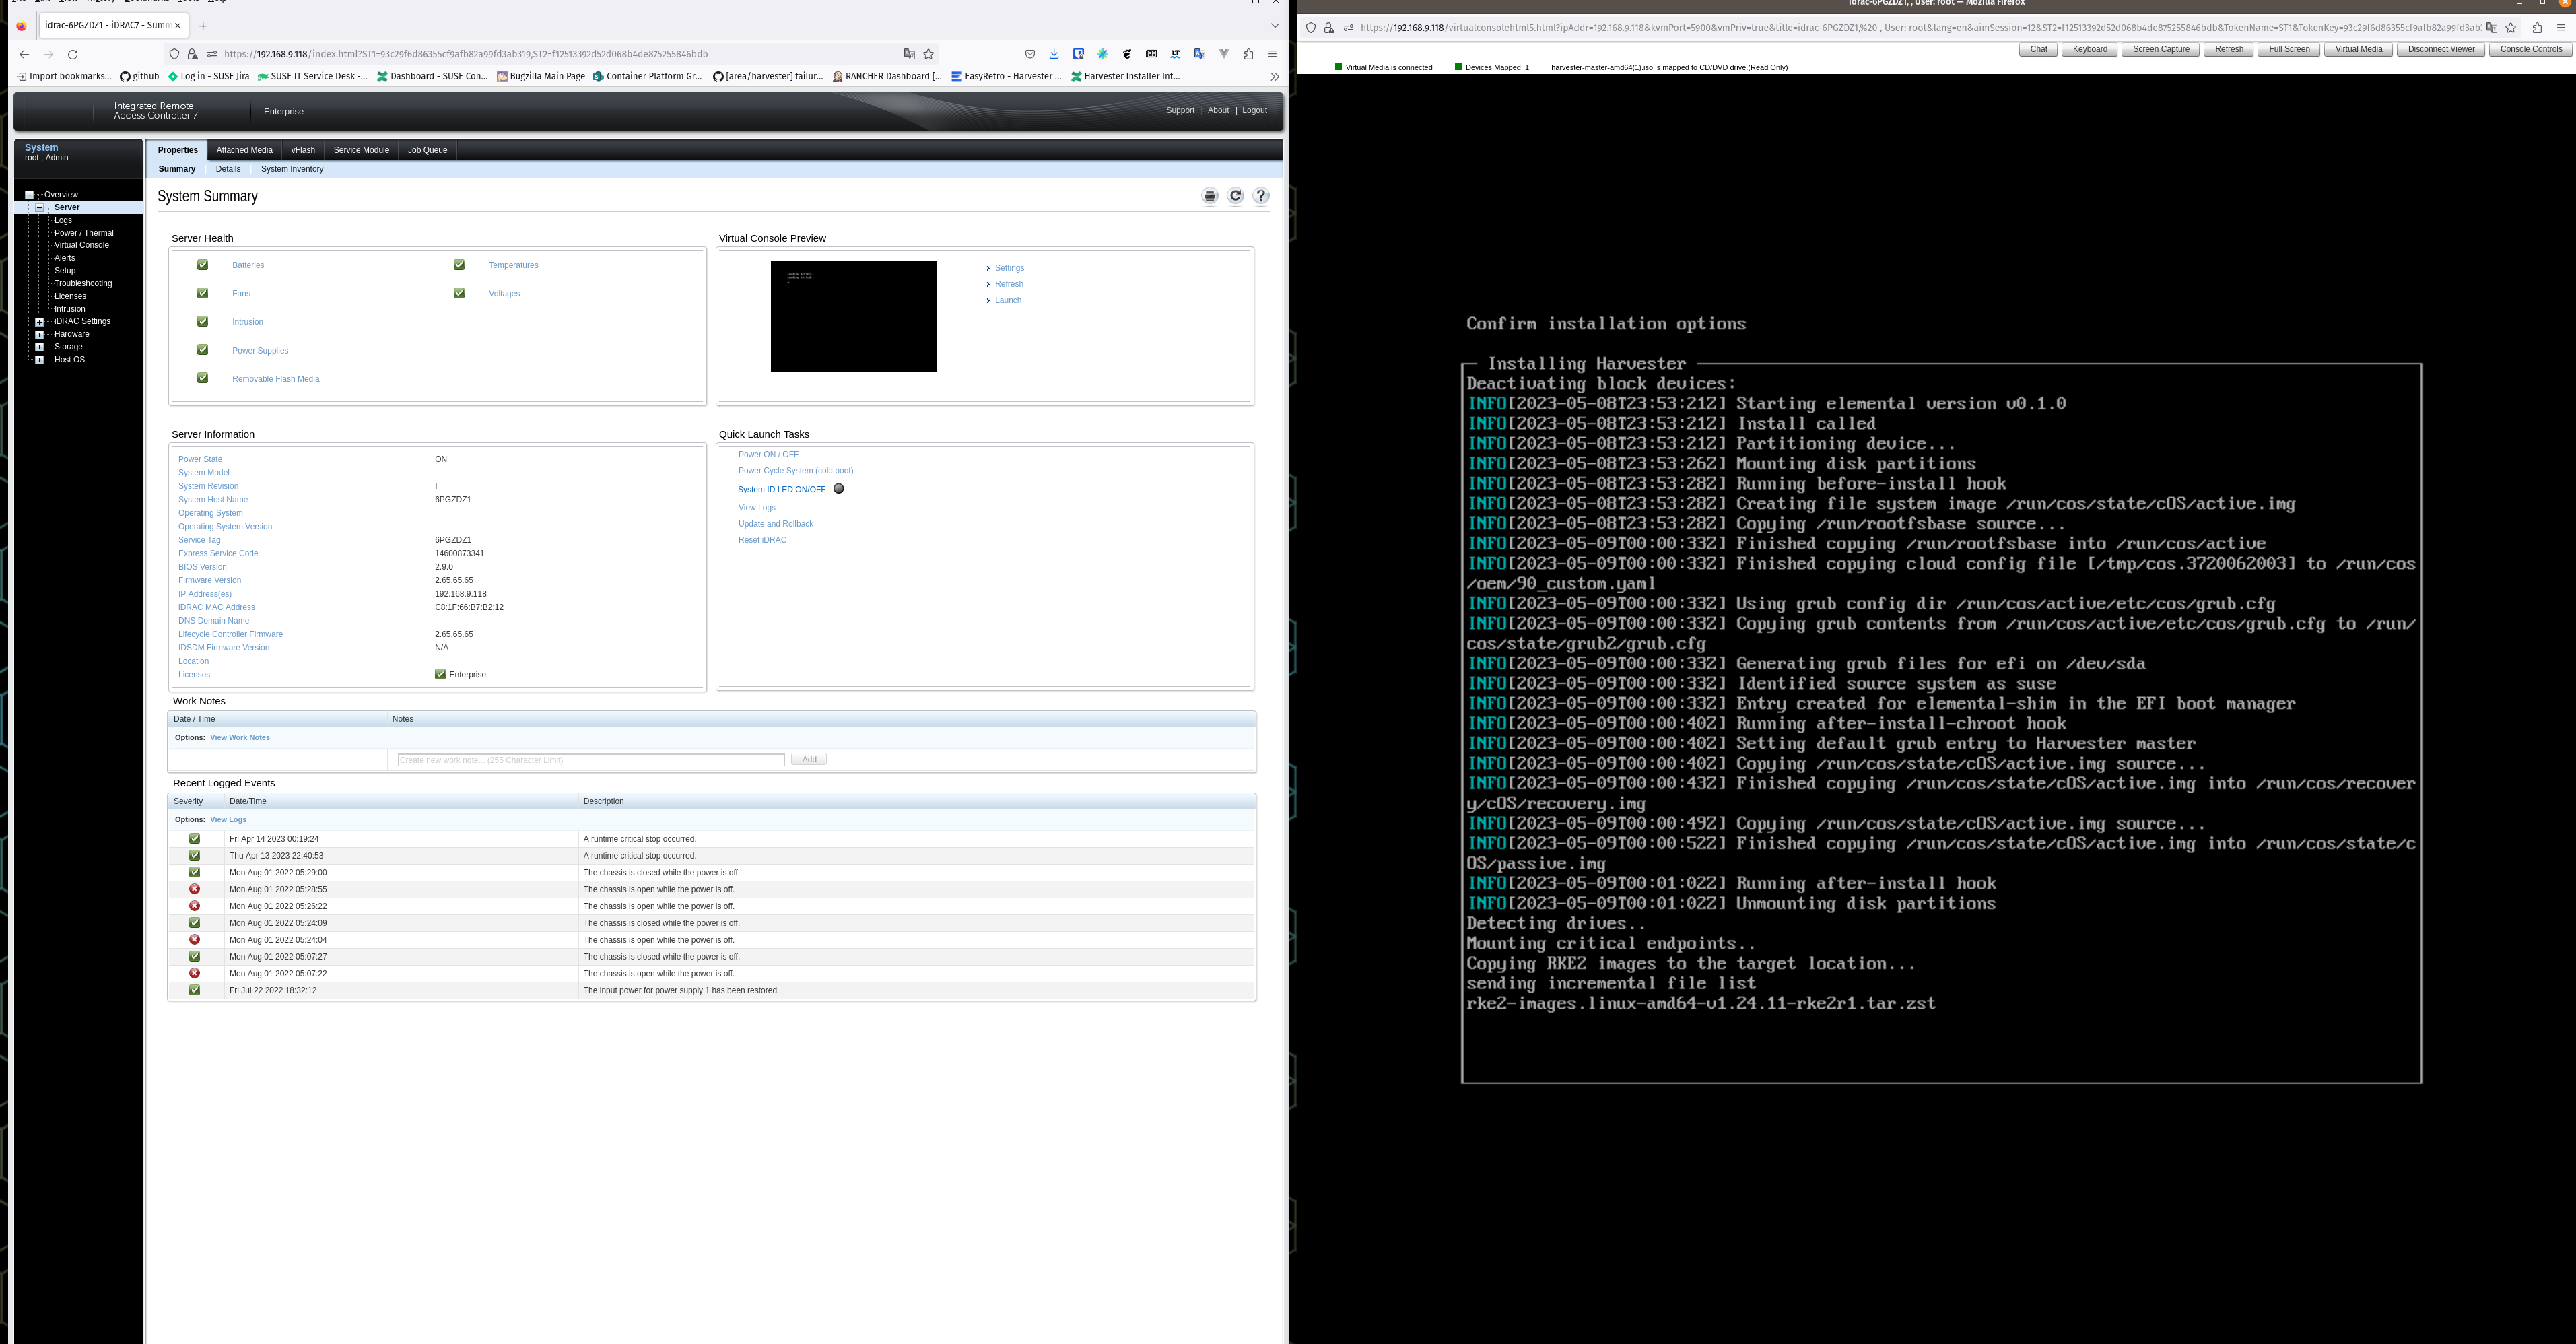Open the Support link
Viewport: 2576px width, 1344px height.
(1180, 110)
